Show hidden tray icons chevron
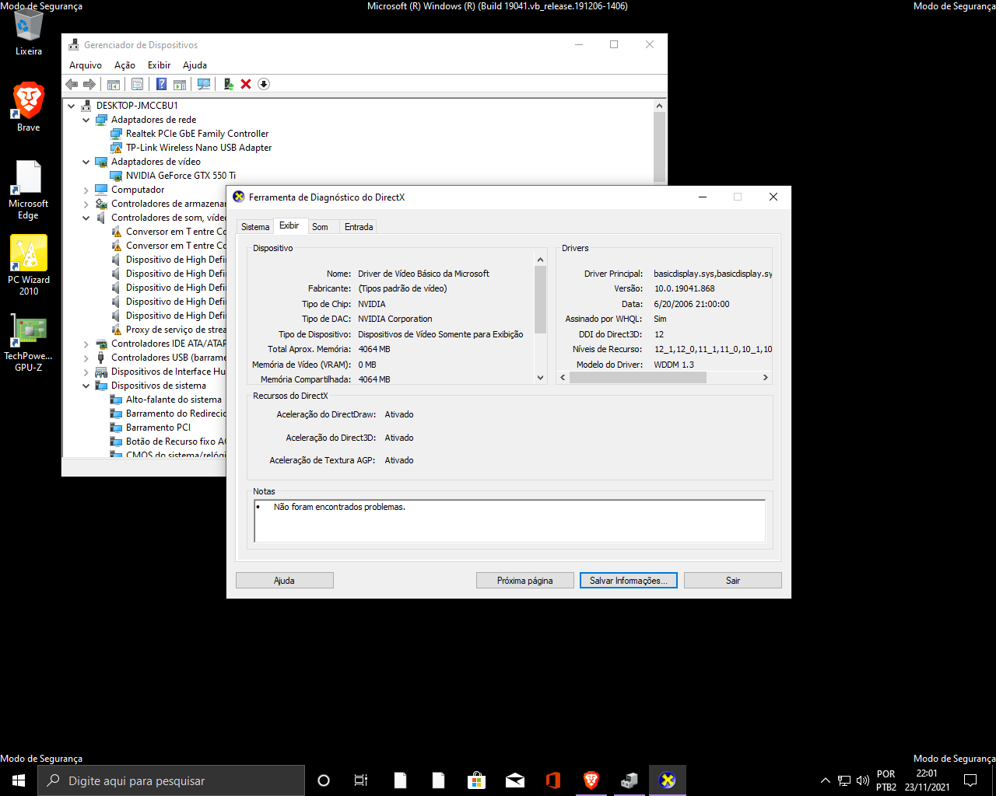 [x=826, y=780]
